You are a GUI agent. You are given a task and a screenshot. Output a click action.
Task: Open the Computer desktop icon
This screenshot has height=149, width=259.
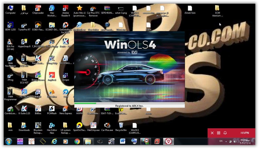click(10, 10)
